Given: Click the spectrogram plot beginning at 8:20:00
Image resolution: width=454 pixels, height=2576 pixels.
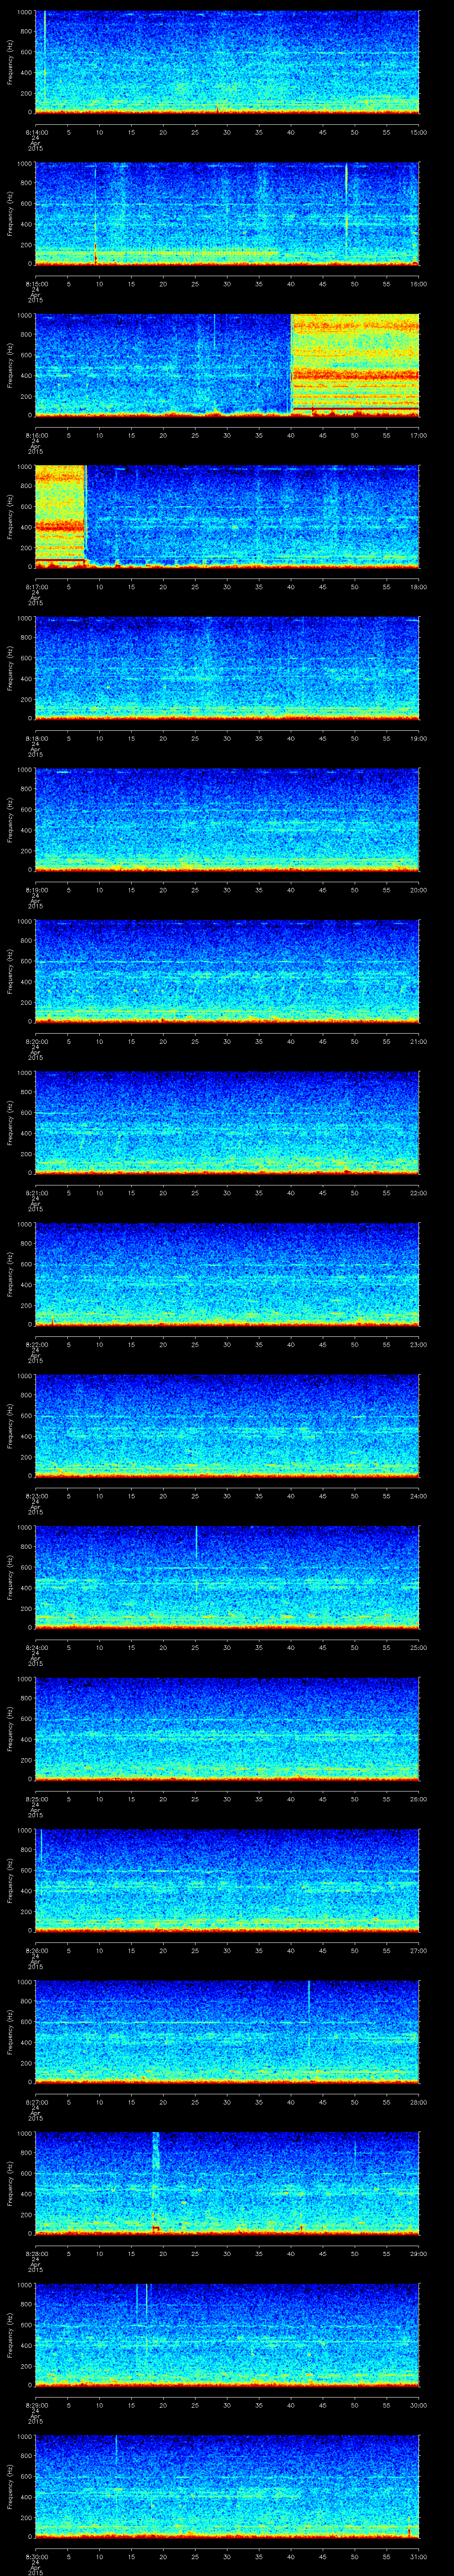Looking at the screenshot, I should point(227,971).
